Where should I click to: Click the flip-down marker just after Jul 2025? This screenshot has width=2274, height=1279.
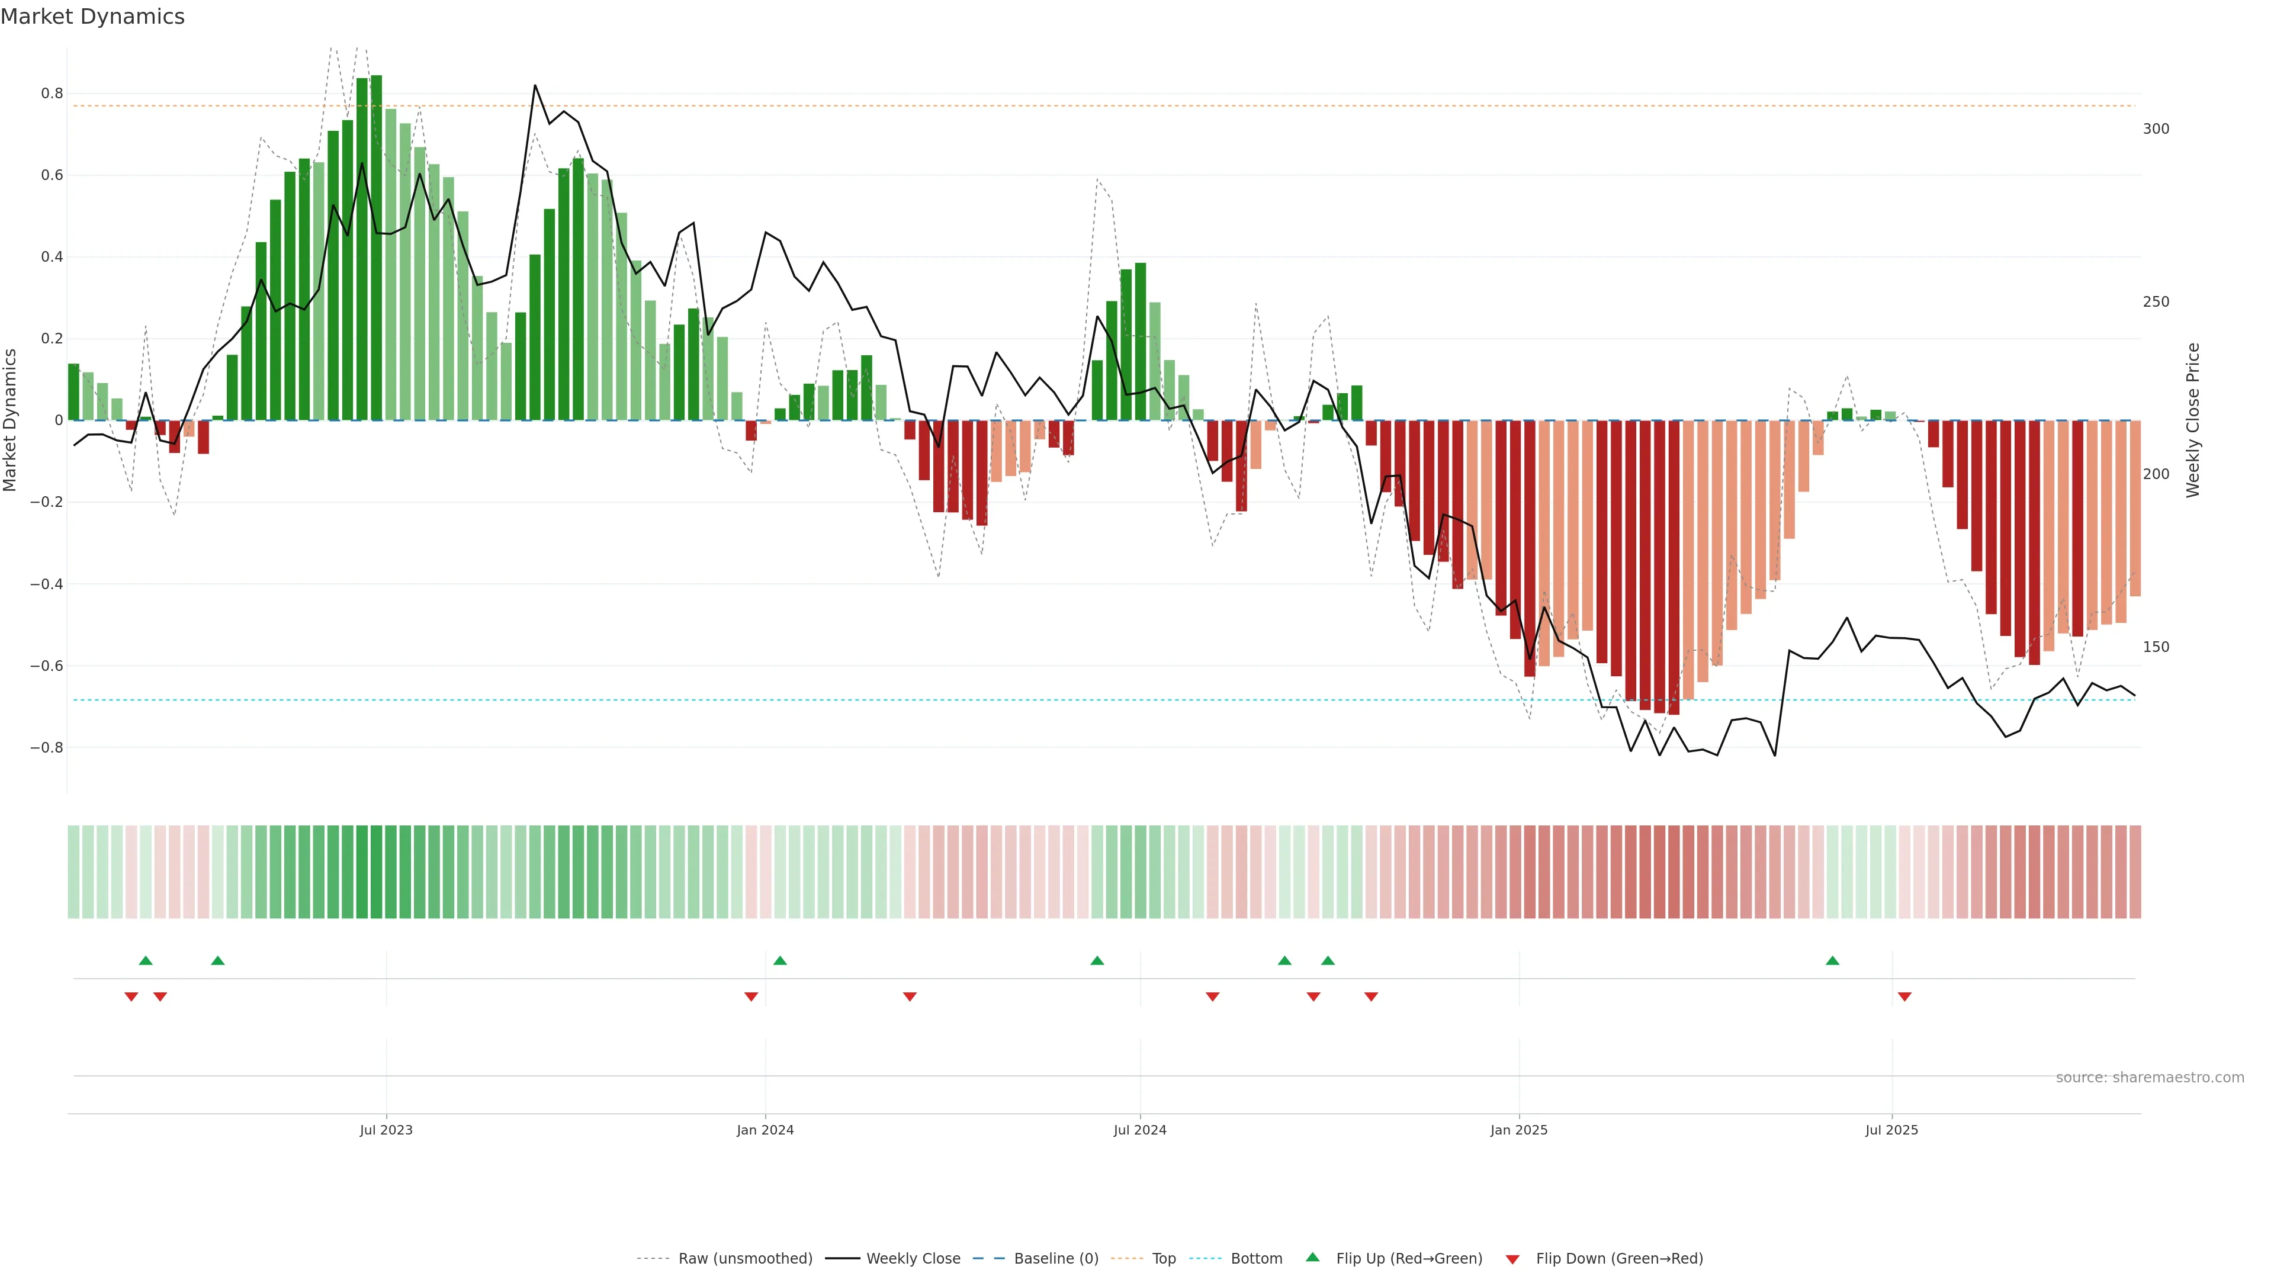point(1904,997)
